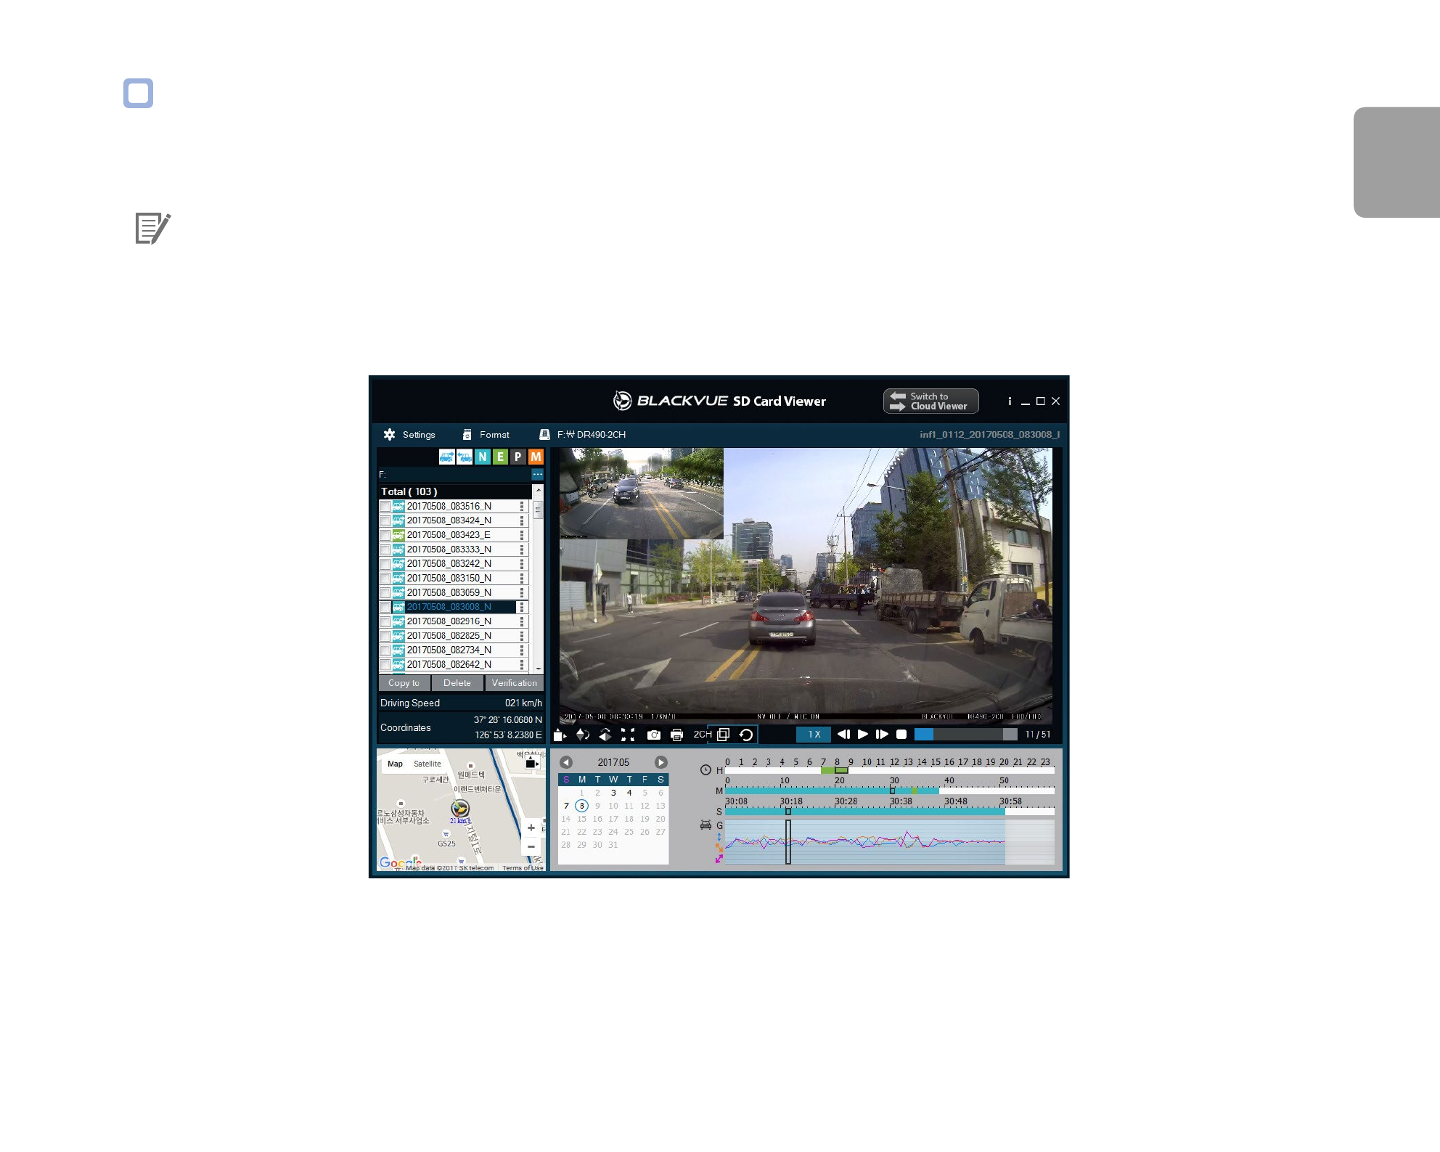
Task: Click the Format SD card icon
Action: pos(467,435)
